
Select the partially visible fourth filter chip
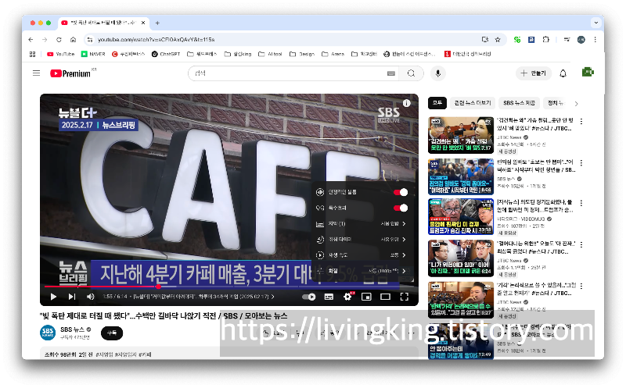556,103
